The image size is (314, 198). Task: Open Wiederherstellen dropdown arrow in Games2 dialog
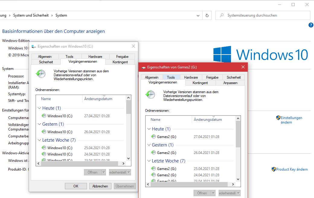point(238,193)
